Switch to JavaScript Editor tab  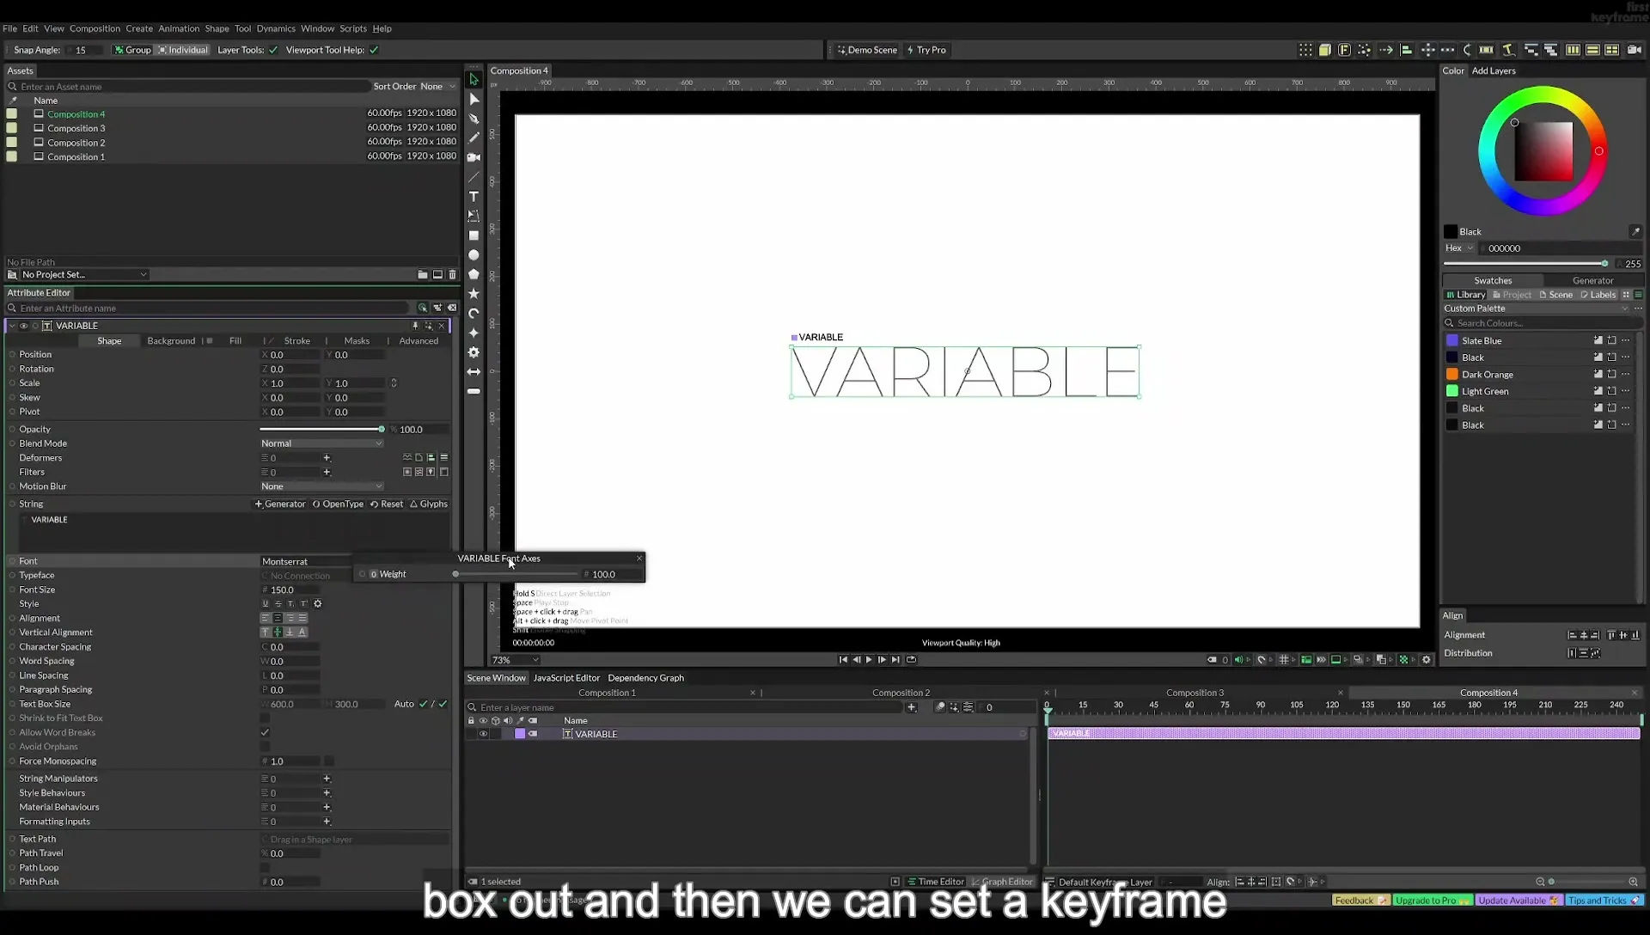click(x=566, y=678)
